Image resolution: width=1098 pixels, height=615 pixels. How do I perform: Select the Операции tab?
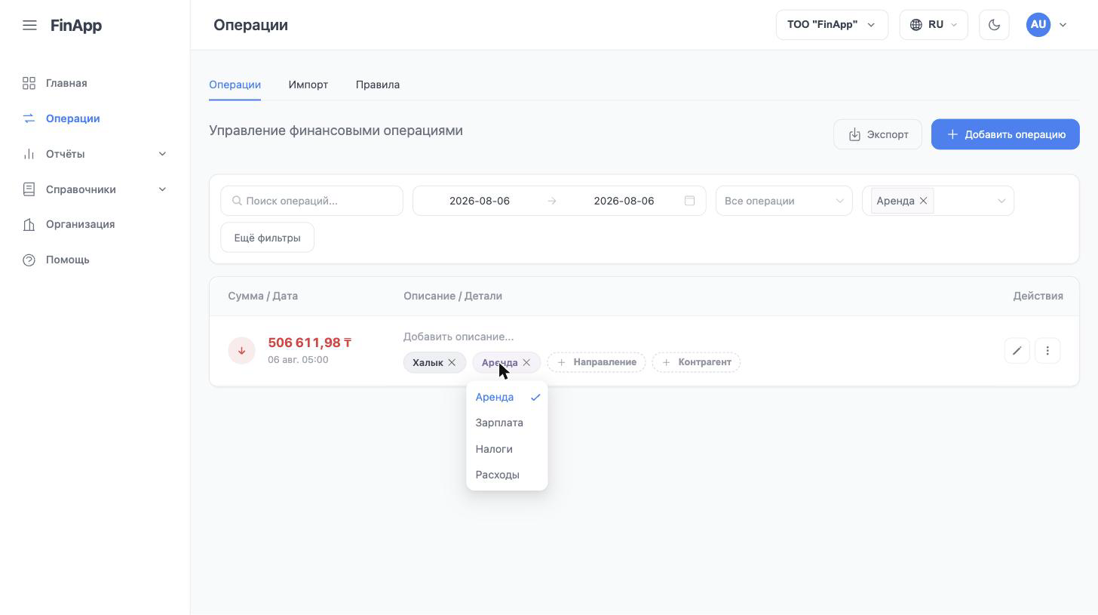tap(235, 85)
